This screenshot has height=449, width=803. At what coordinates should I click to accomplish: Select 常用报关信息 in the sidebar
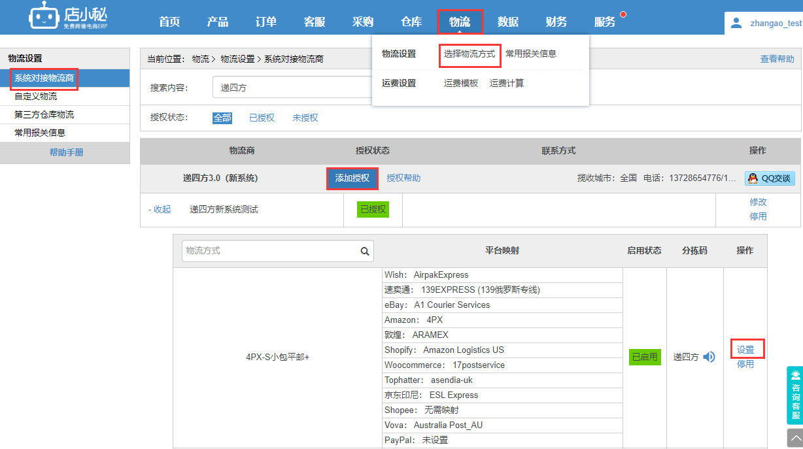click(65, 133)
